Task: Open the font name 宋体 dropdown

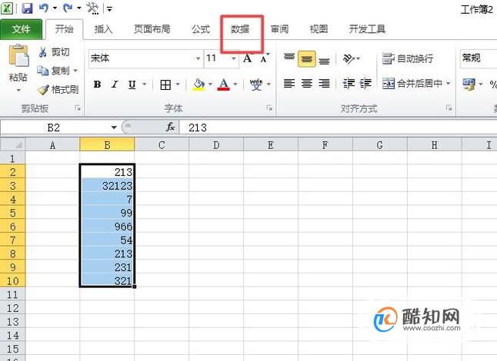Action: pos(198,58)
